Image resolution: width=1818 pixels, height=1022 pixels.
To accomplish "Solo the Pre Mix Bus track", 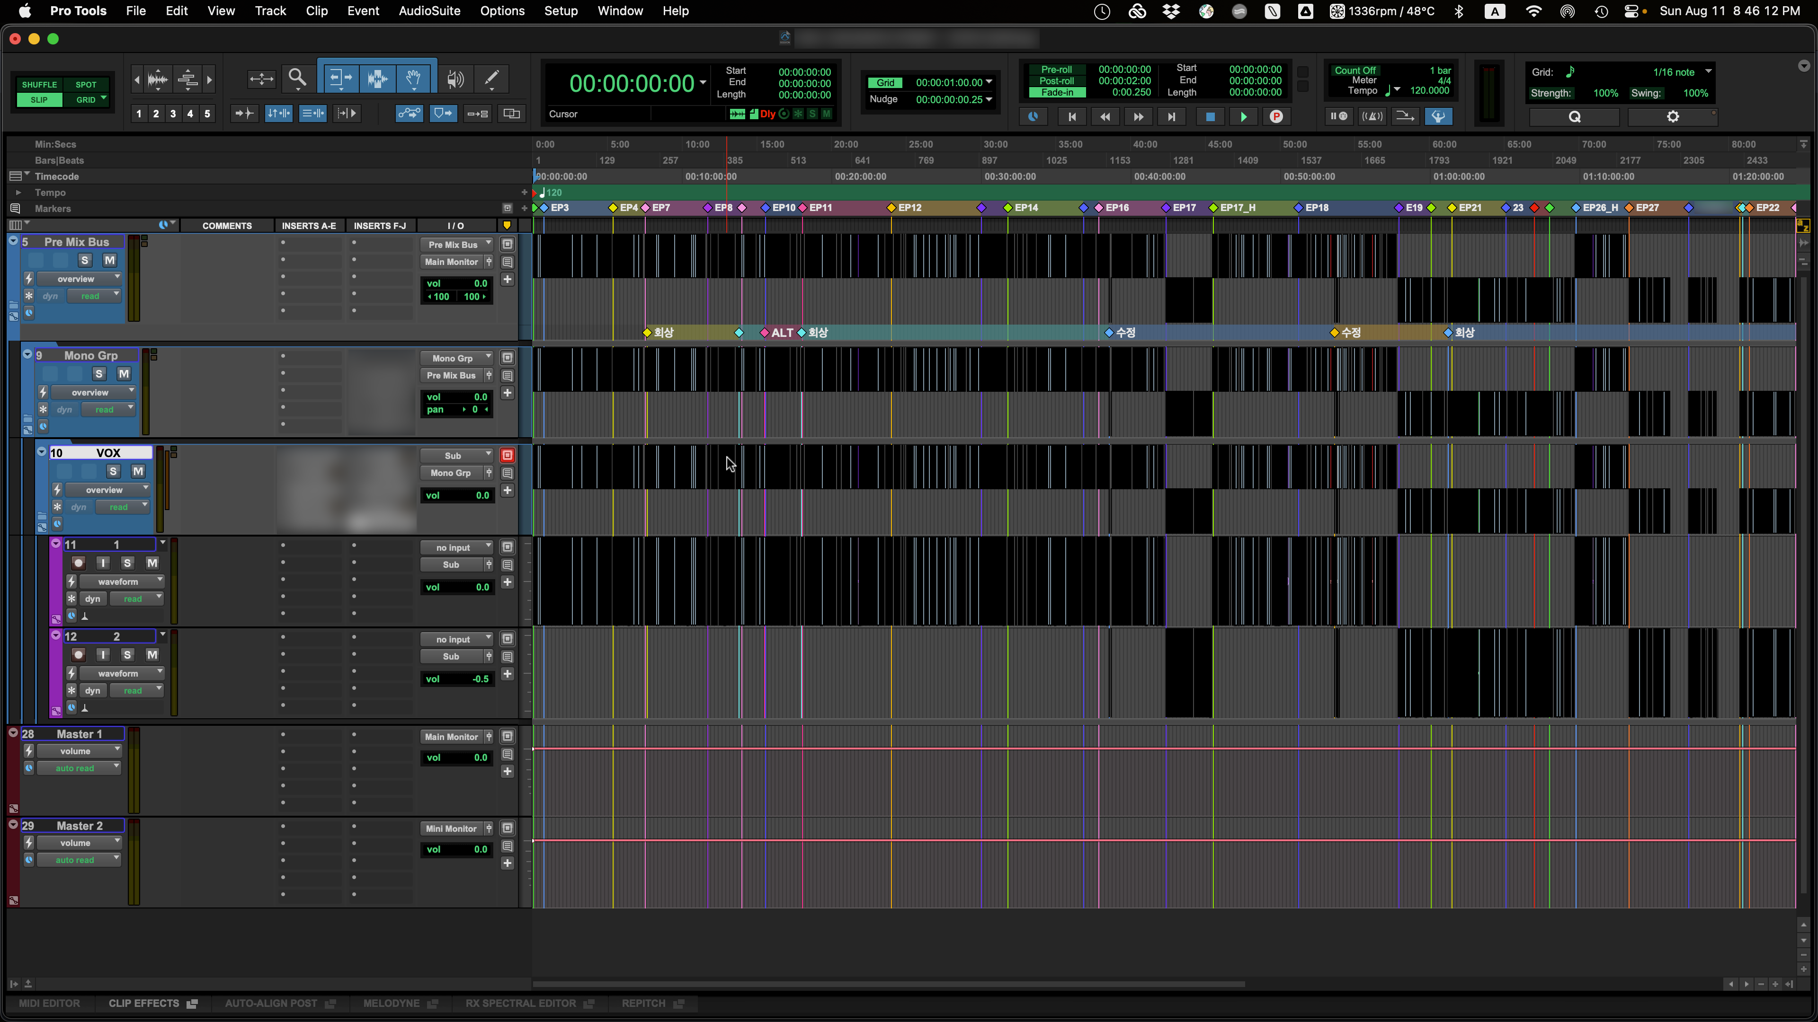I will pos(85,260).
